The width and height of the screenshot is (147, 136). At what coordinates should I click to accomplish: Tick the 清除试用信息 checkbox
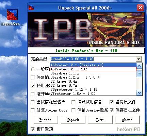click(x=73, y=102)
